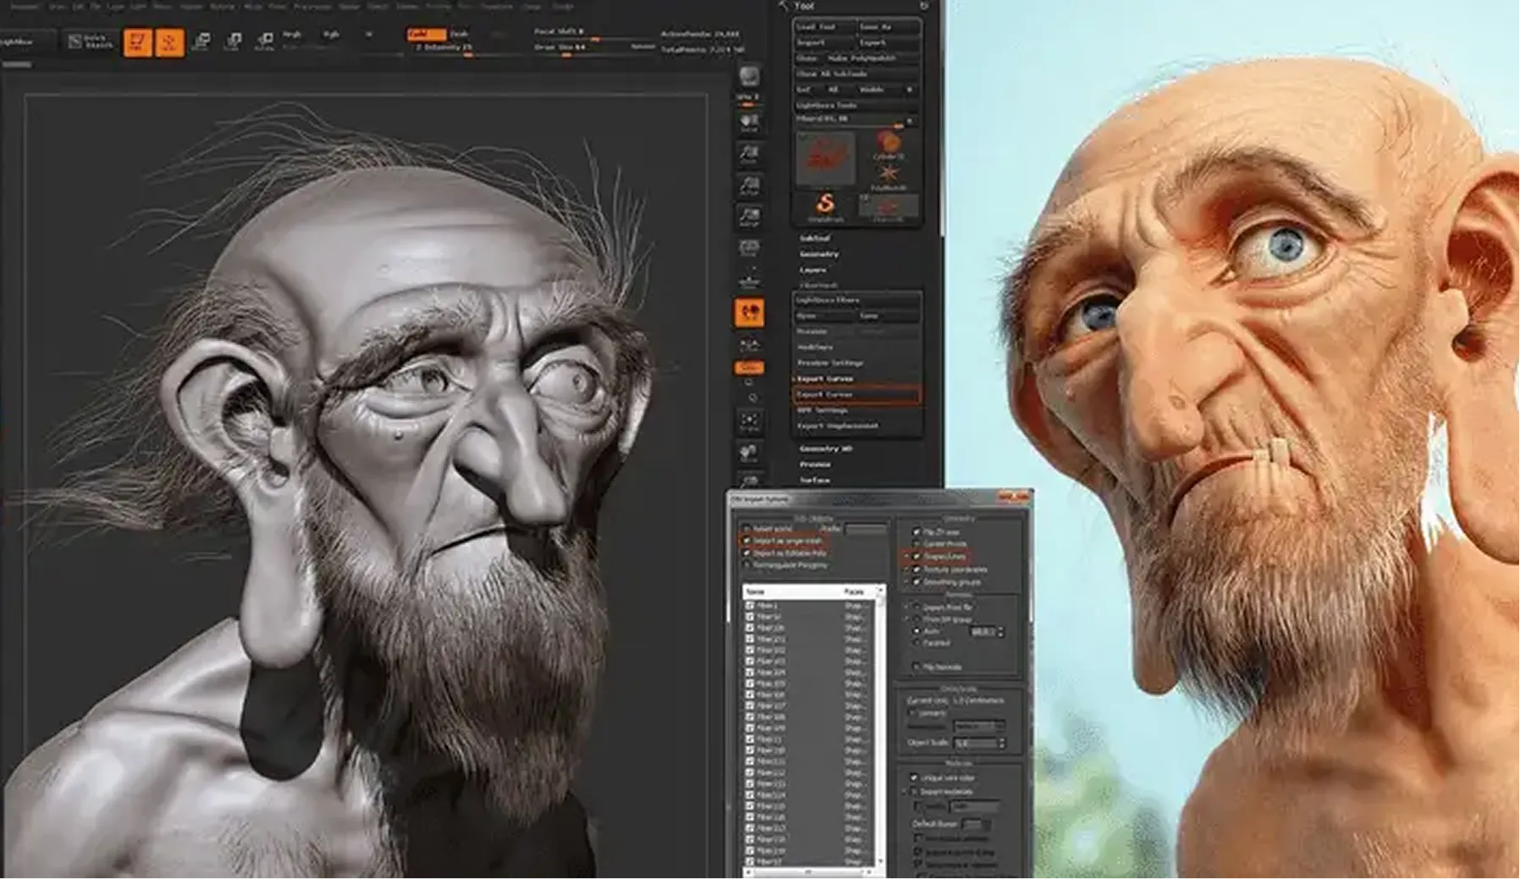This screenshot has width=1520, height=879.
Task: Open the FibersM quick pick dropdown
Action: point(909,119)
